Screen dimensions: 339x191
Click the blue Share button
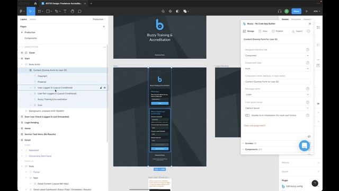(296, 11)
